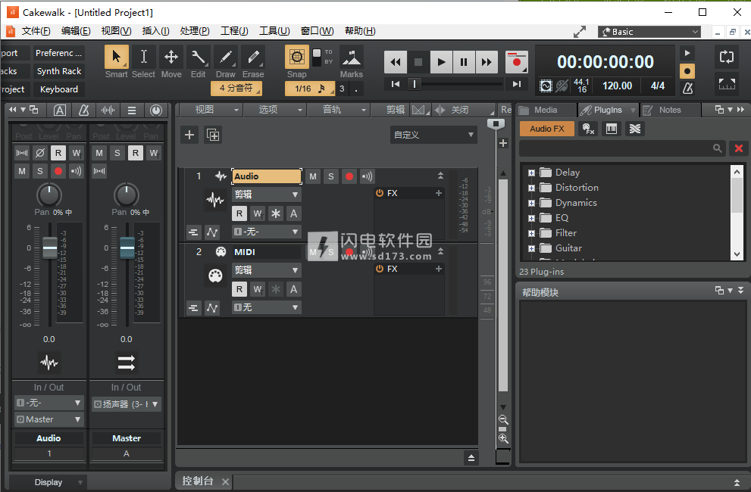The width and height of the screenshot is (751, 492).
Task: Click the Audio channel volume fader
Action: (50, 248)
